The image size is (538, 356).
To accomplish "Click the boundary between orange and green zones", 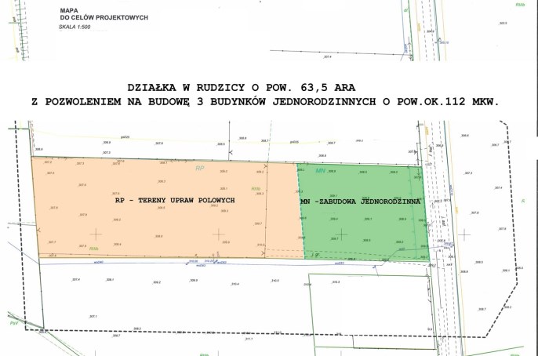I will tap(300, 204).
